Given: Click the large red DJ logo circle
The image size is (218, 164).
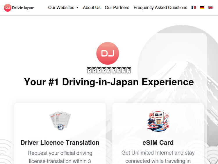Looking at the screenshot, I should pyautogui.click(x=108, y=53).
